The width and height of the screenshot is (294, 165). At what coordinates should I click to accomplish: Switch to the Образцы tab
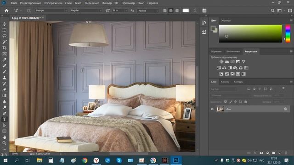[226, 21]
